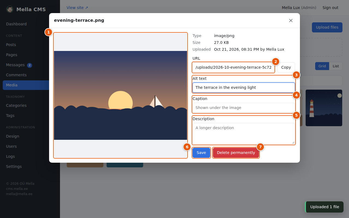This screenshot has width=349, height=218.
Task: Save the media details
Action: pyautogui.click(x=201, y=153)
